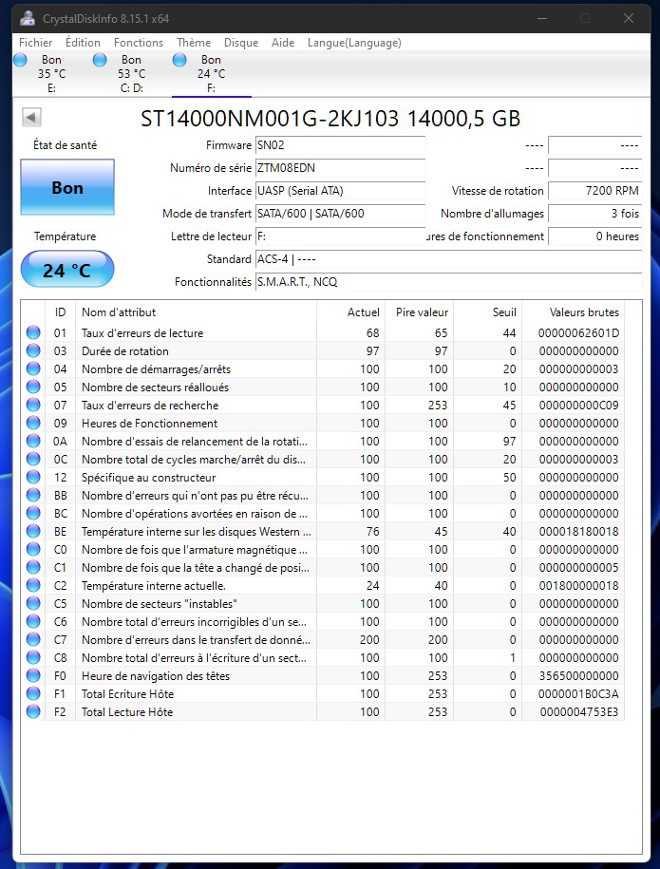Click the serial number field ZTM08EDN

(x=340, y=168)
